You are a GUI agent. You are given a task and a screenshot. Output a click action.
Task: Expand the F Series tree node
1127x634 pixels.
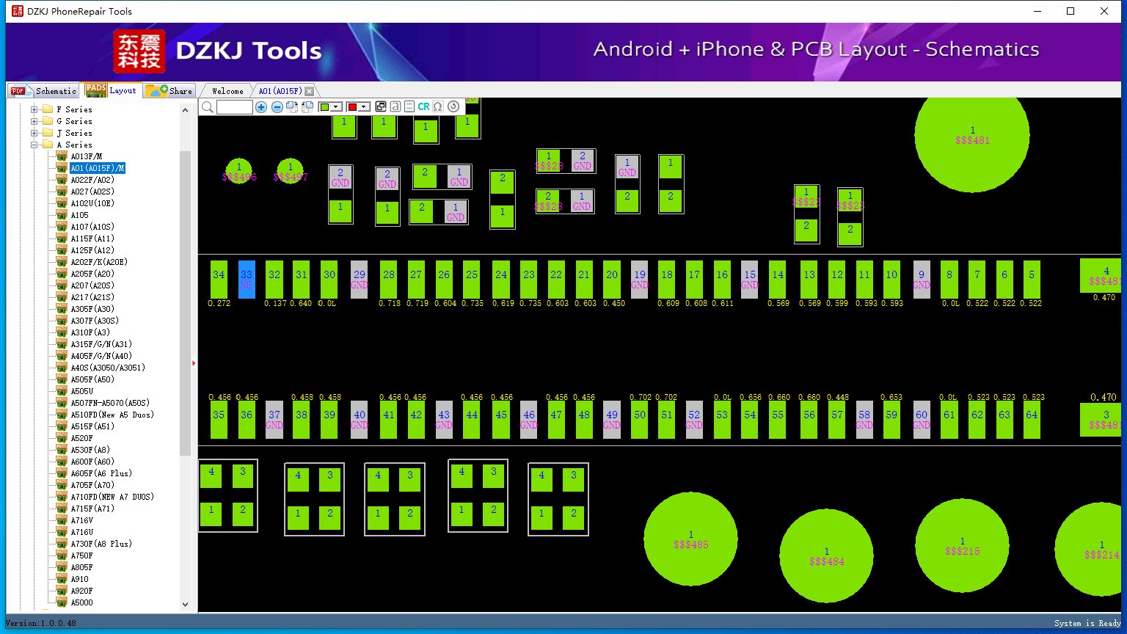pyautogui.click(x=34, y=109)
